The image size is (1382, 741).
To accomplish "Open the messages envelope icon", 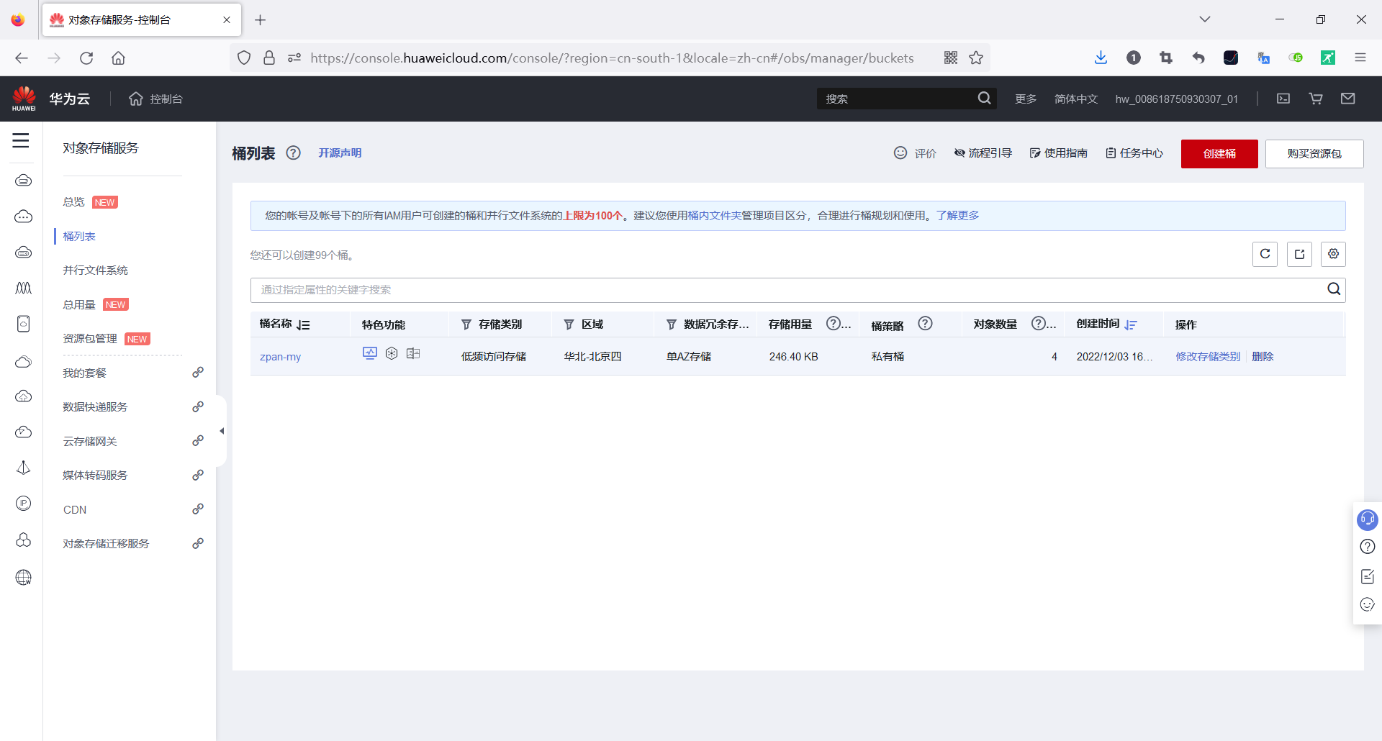I will point(1348,99).
